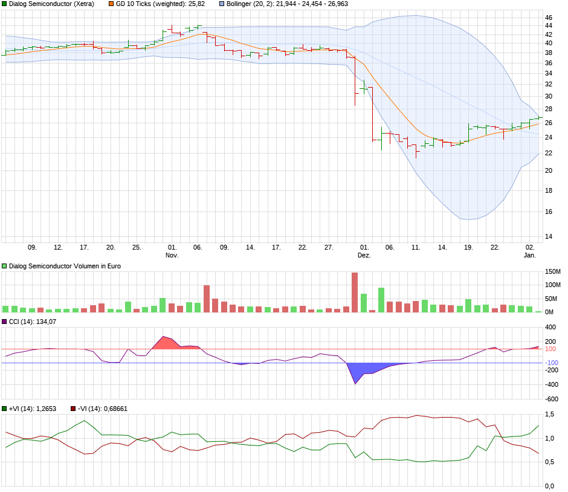Select 'Dialog Semiconductor Volumen in Euro' label

[x=65, y=267]
